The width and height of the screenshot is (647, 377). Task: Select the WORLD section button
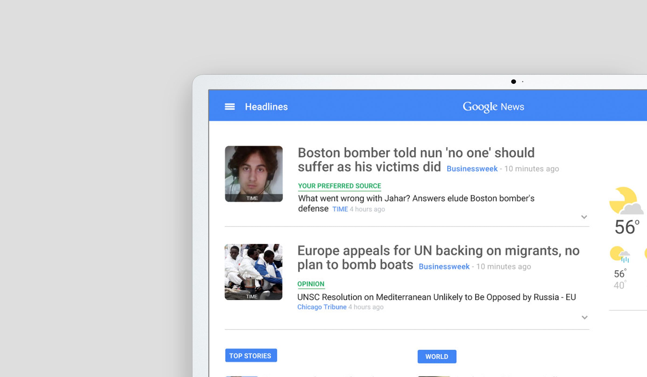pos(437,357)
